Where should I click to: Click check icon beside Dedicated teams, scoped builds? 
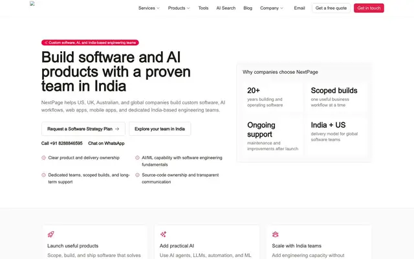pyautogui.click(x=43, y=175)
